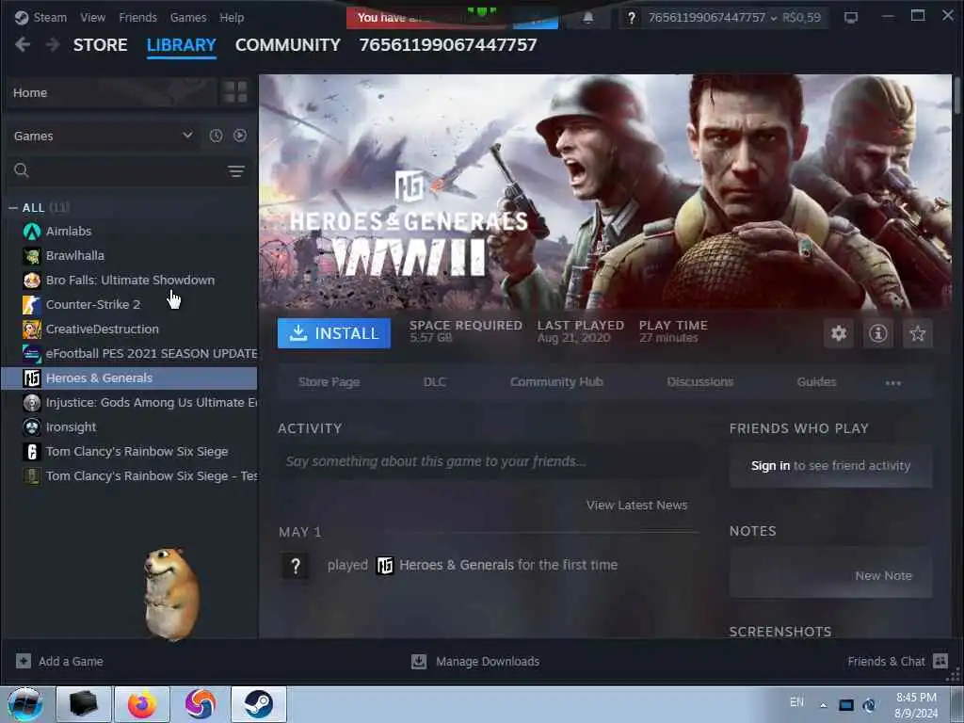964x723 pixels.
Task: Open Manage Downloads at the bottom
Action: click(475, 662)
